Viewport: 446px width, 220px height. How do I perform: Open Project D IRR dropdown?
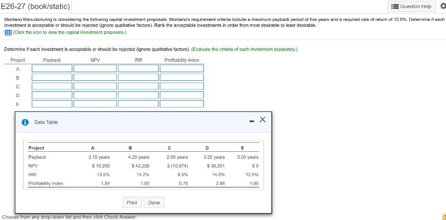coord(138,95)
